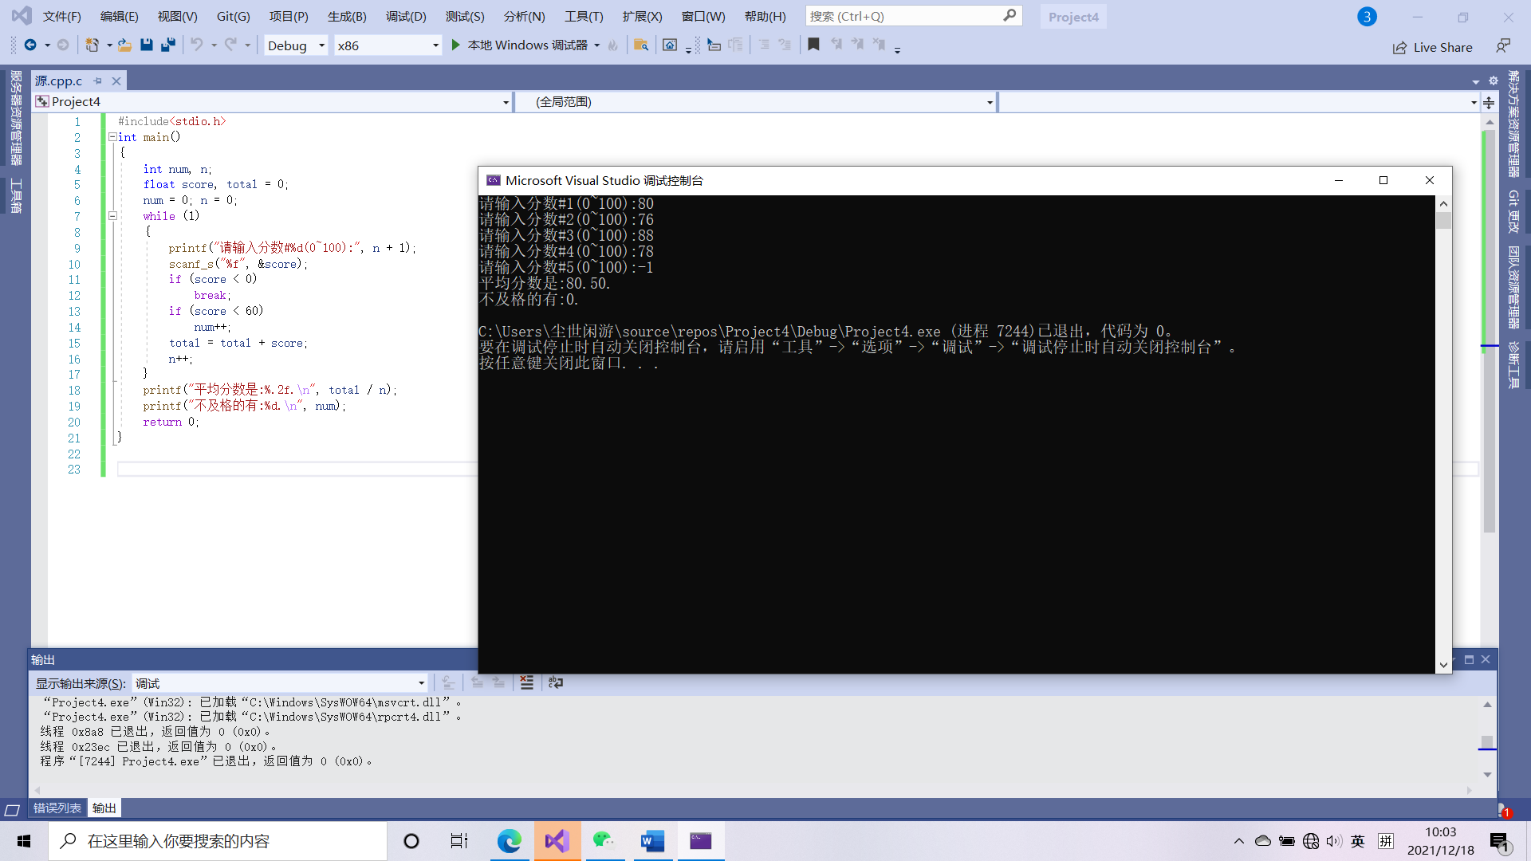Open the Debug configuration dropdown

click(x=321, y=45)
